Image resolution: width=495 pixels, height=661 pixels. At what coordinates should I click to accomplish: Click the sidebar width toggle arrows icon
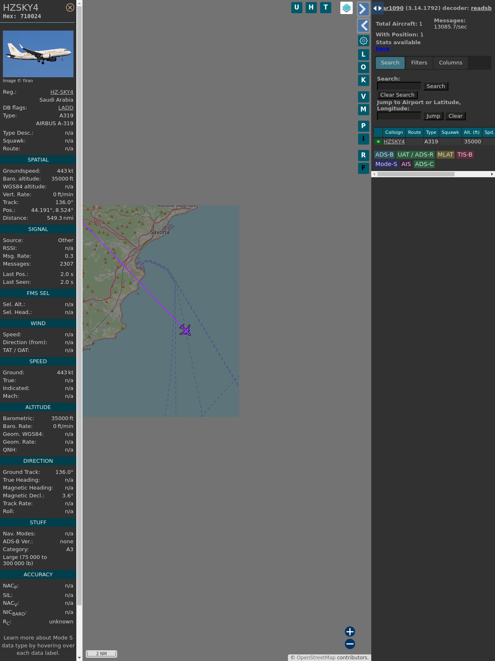click(377, 8)
